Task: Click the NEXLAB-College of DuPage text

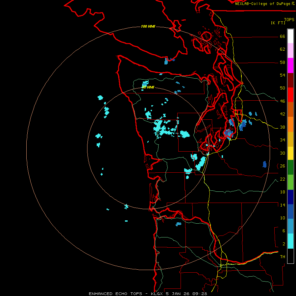Action: click(x=262, y=4)
